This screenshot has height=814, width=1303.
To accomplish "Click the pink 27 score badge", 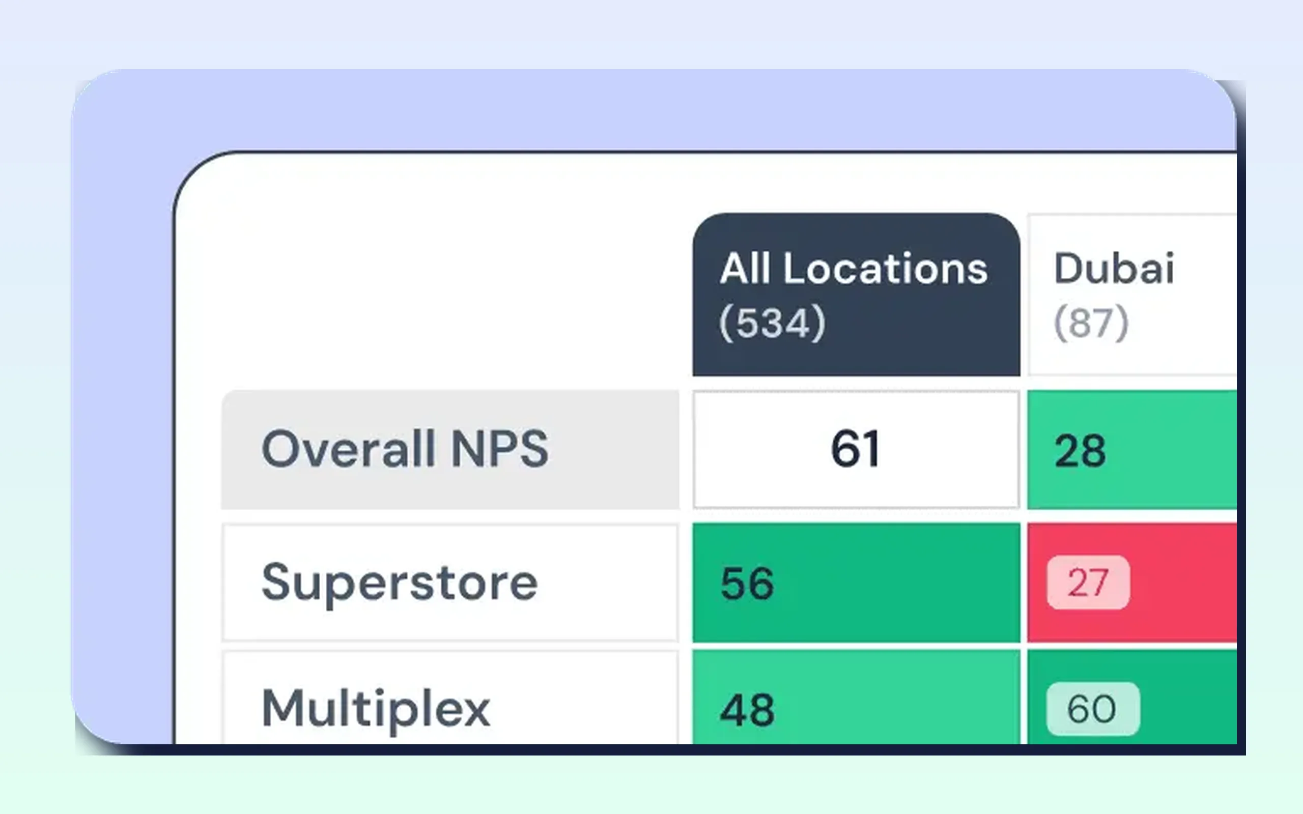I will [x=1088, y=582].
